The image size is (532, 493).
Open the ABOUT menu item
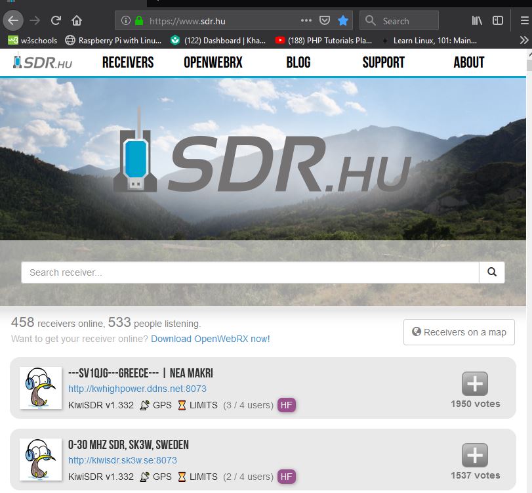[x=469, y=62]
